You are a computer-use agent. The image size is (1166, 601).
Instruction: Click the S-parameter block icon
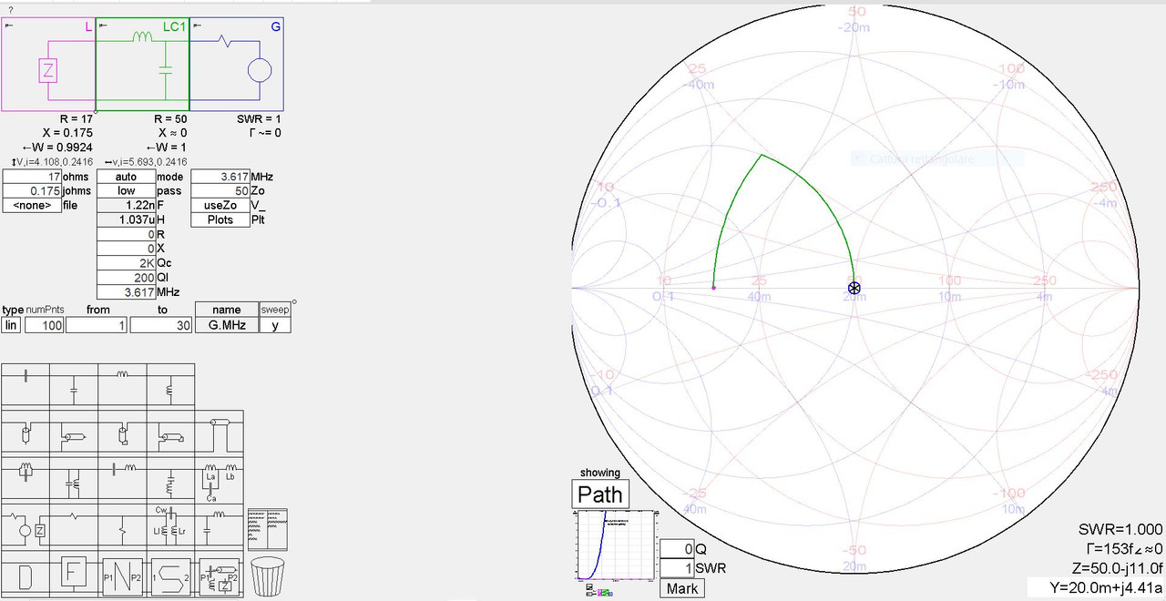pyautogui.click(x=171, y=576)
